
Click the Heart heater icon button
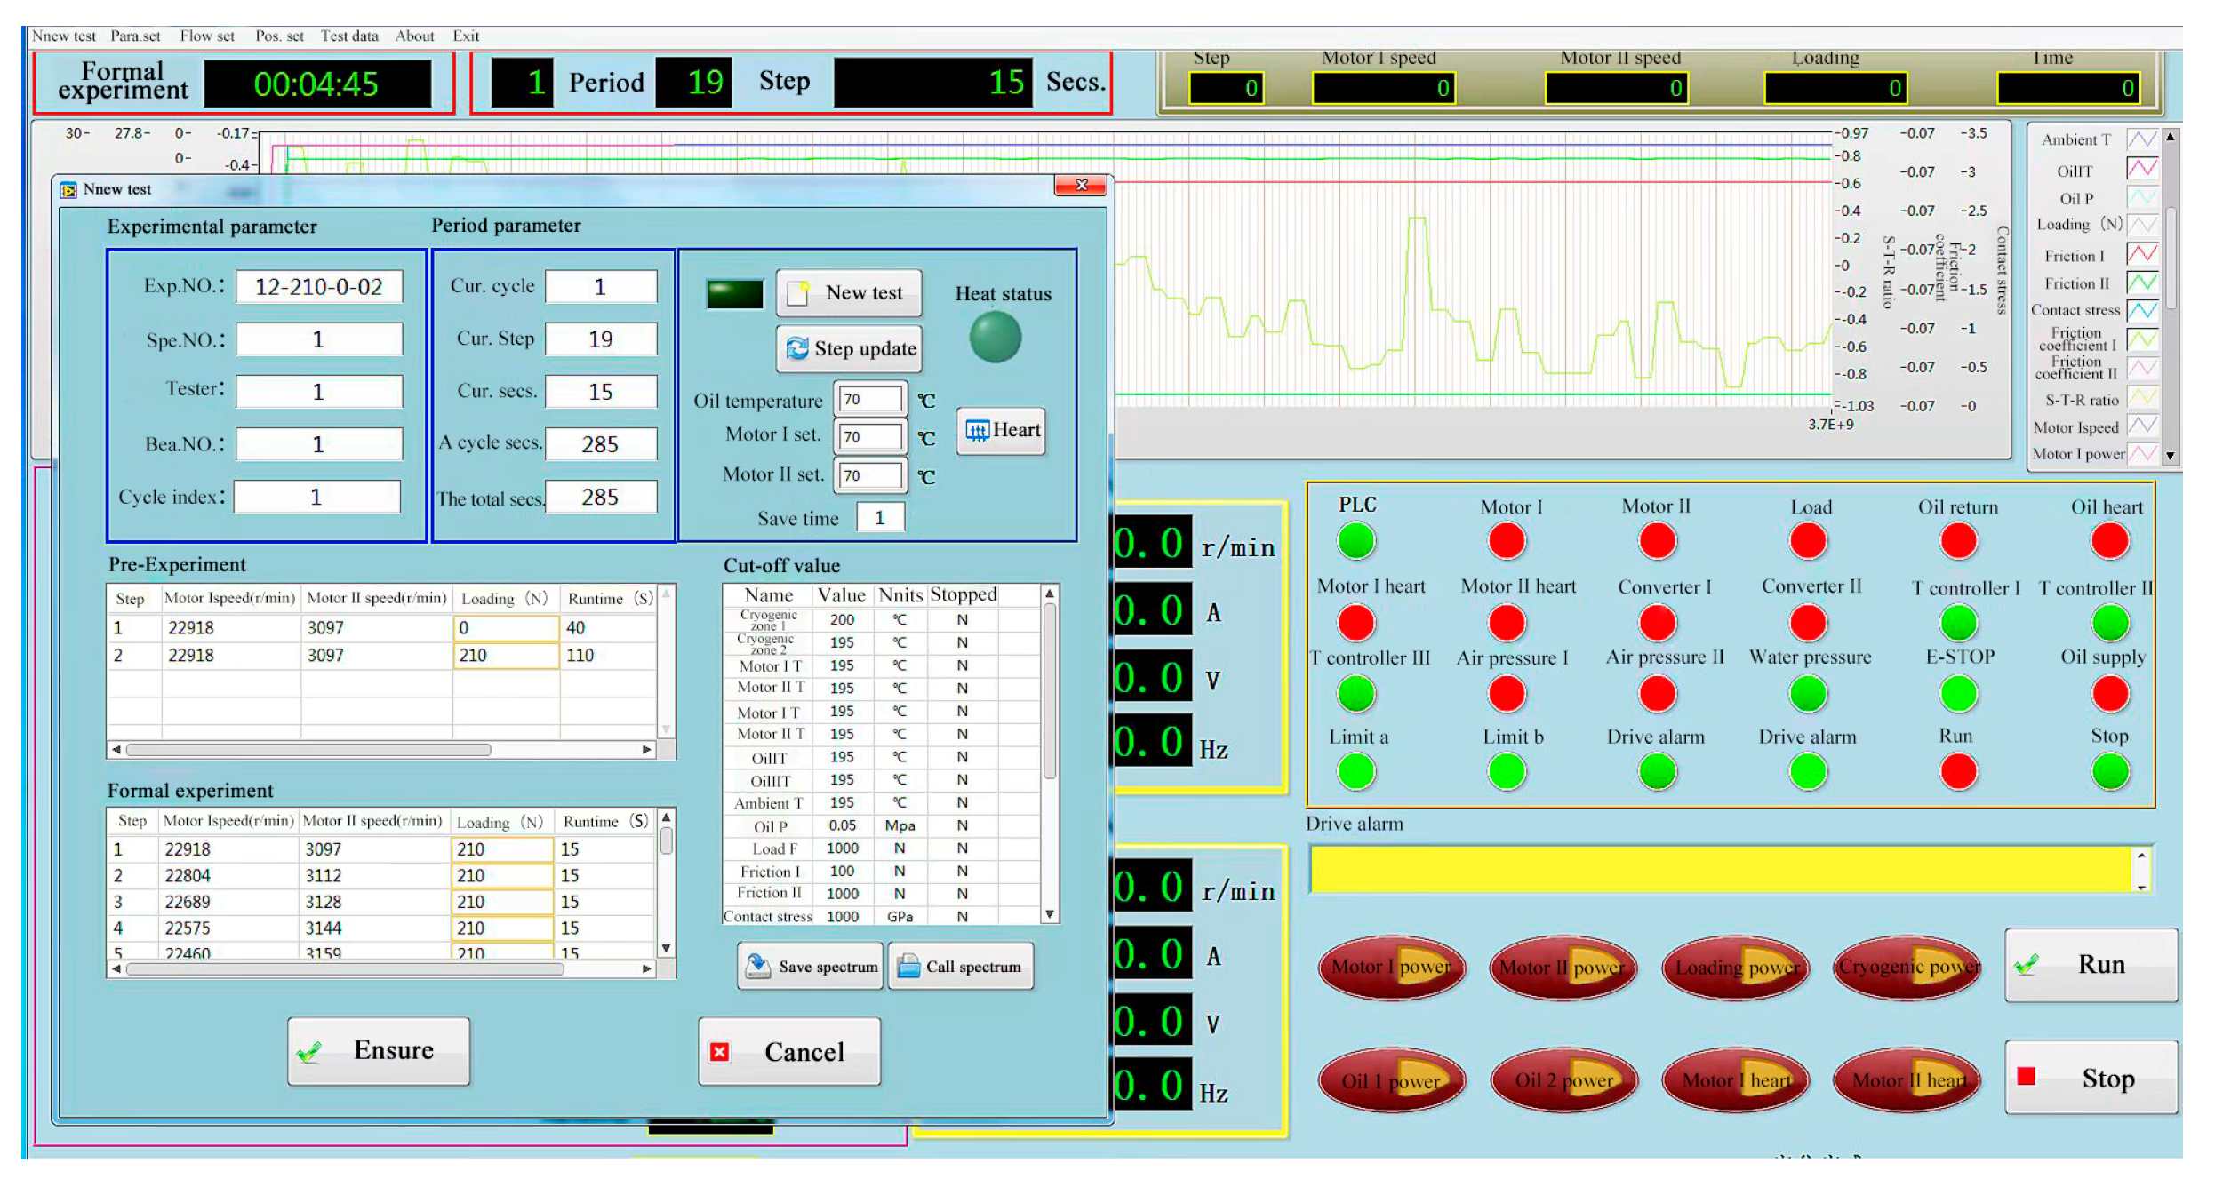[977, 431]
